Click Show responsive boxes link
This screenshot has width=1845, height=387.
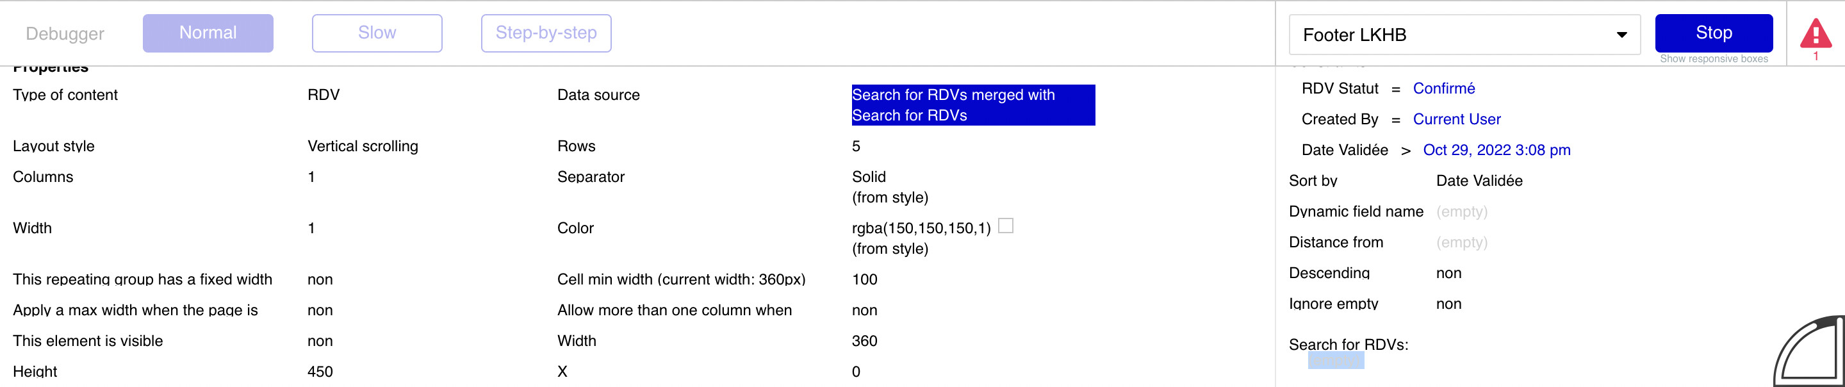[x=1713, y=59]
